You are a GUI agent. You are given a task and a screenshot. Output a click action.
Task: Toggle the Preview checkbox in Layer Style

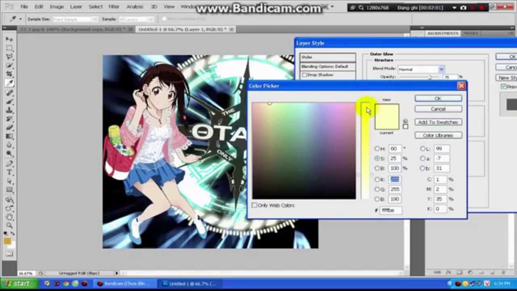pos(503,86)
